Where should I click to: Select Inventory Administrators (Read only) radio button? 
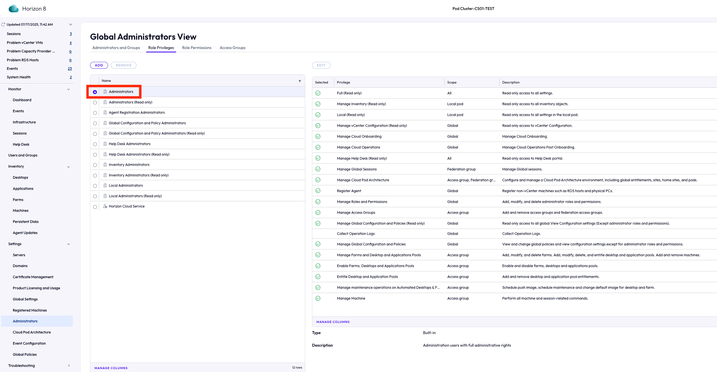(x=95, y=176)
